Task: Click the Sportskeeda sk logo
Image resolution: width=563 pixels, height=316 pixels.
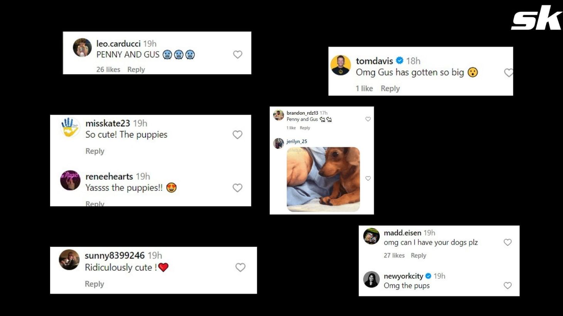Action: click(536, 17)
